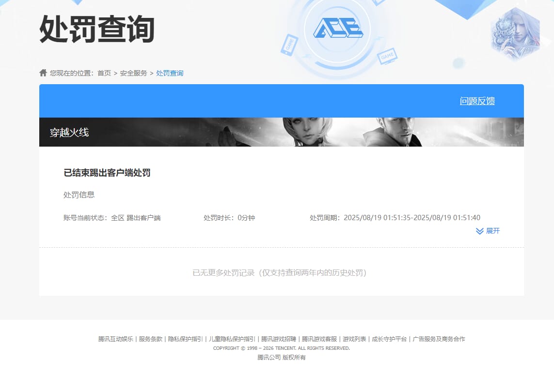Viewport: 554px width, 375px height.
Task: Open the 服务条款 terms link
Action: (x=152, y=339)
